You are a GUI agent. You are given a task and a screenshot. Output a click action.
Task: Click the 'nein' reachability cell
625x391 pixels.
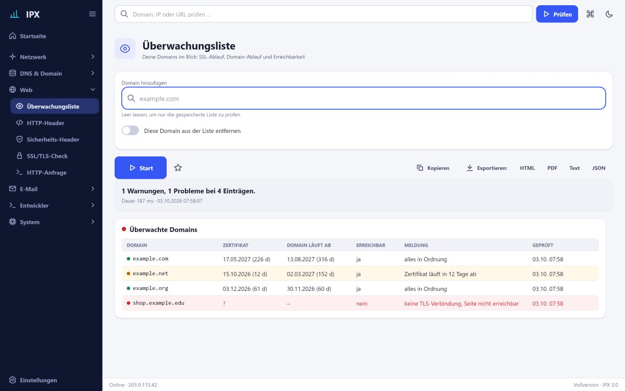pyautogui.click(x=361, y=303)
